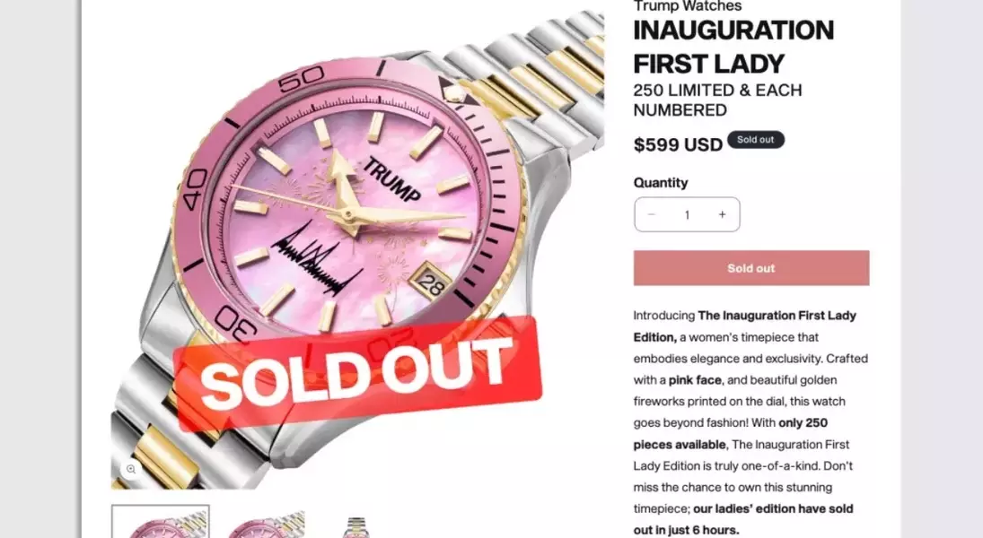This screenshot has height=538, width=983.
Task: Click the bold 'pink face' text in description
Action: click(695, 380)
